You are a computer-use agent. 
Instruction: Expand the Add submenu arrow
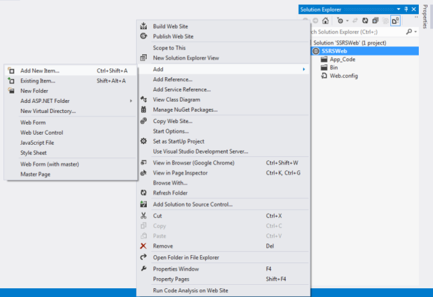point(304,69)
